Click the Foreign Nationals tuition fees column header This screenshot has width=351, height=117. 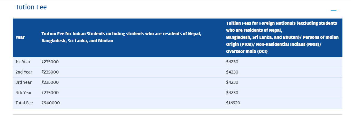coord(282,37)
